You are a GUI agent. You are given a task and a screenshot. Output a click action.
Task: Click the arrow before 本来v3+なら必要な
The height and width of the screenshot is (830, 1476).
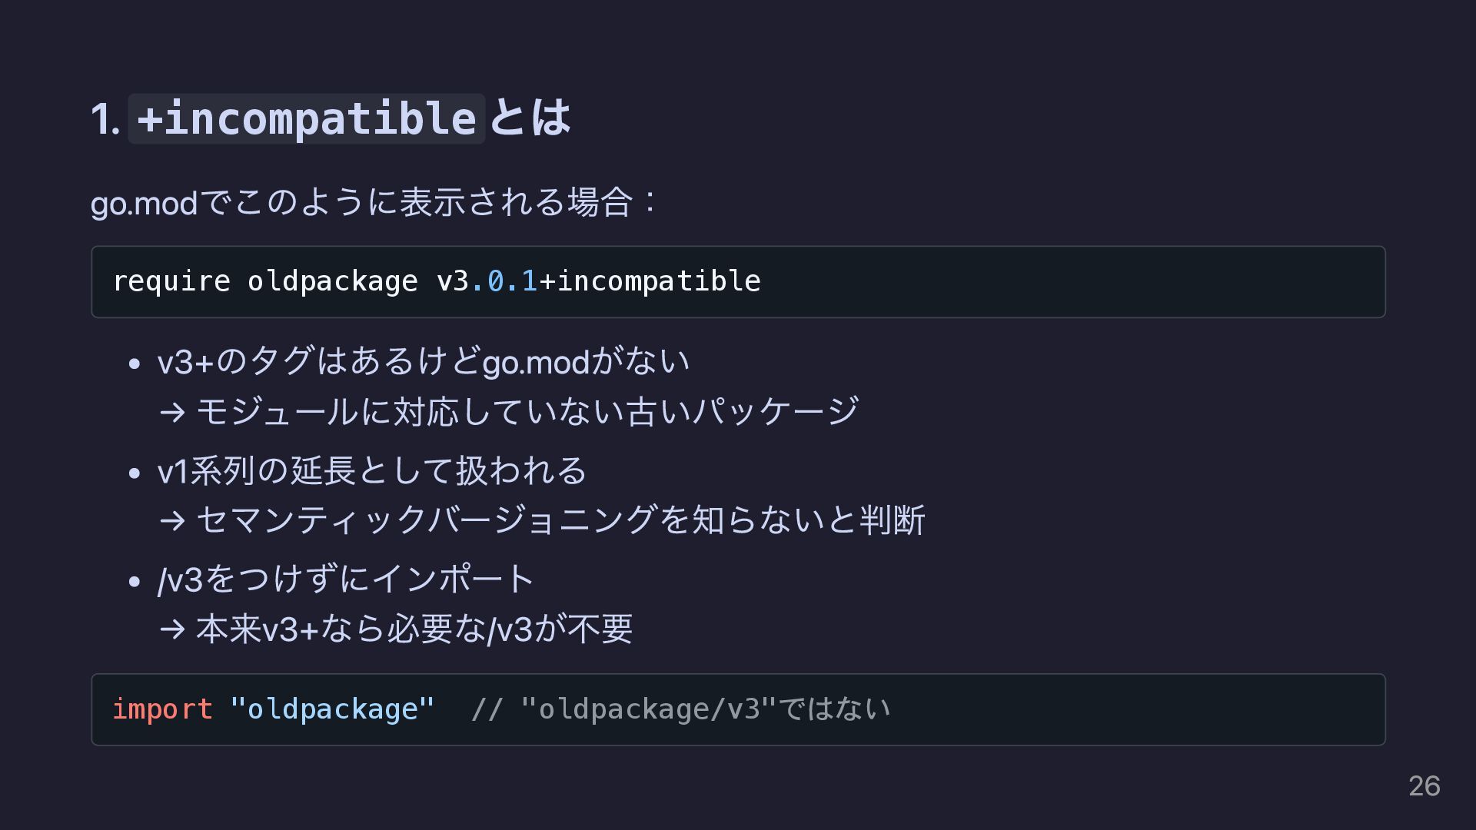pyautogui.click(x=172, y=629)
